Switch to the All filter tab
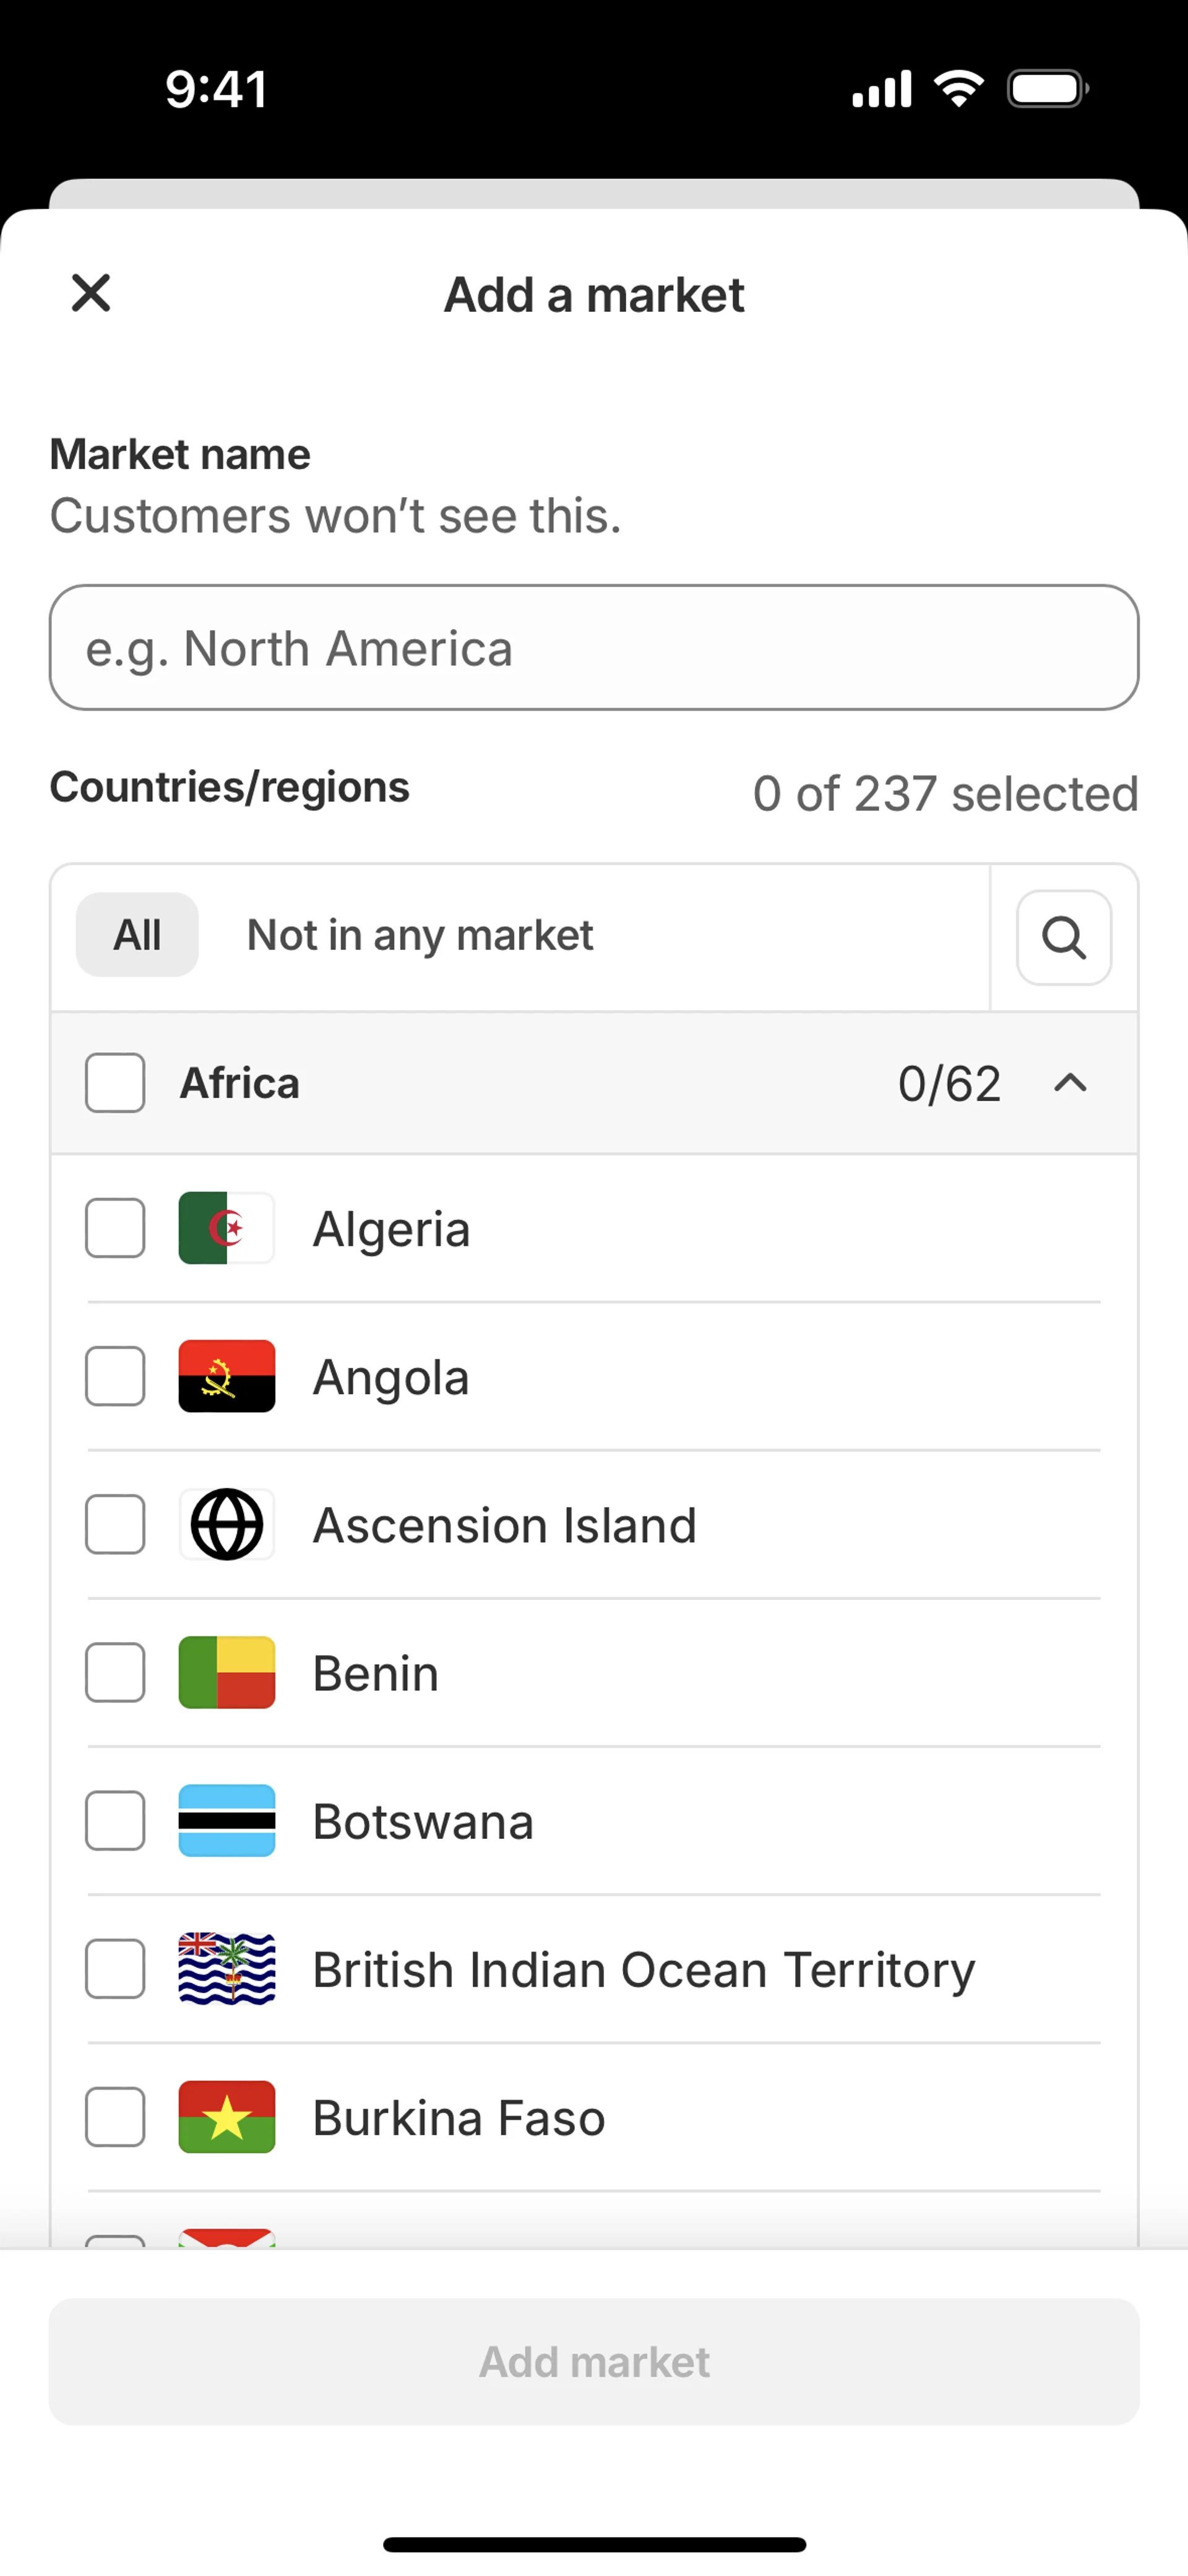Image resolution: width=1188 pixels, height=2576 pixels. (x=137, y=935)
